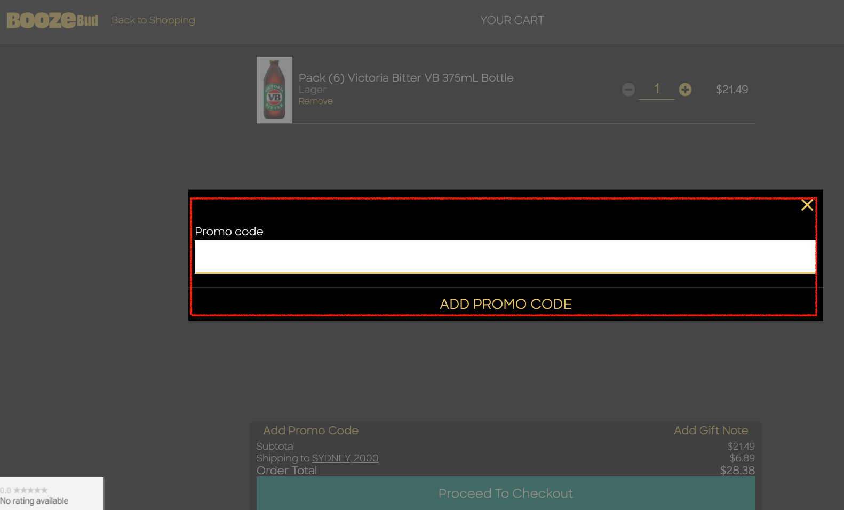Proceed To Checkout
The height and width of the screenshot is (510, 844).
(506, 493)
